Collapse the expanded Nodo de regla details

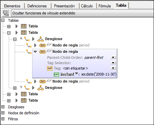click(x=35, y=52)
